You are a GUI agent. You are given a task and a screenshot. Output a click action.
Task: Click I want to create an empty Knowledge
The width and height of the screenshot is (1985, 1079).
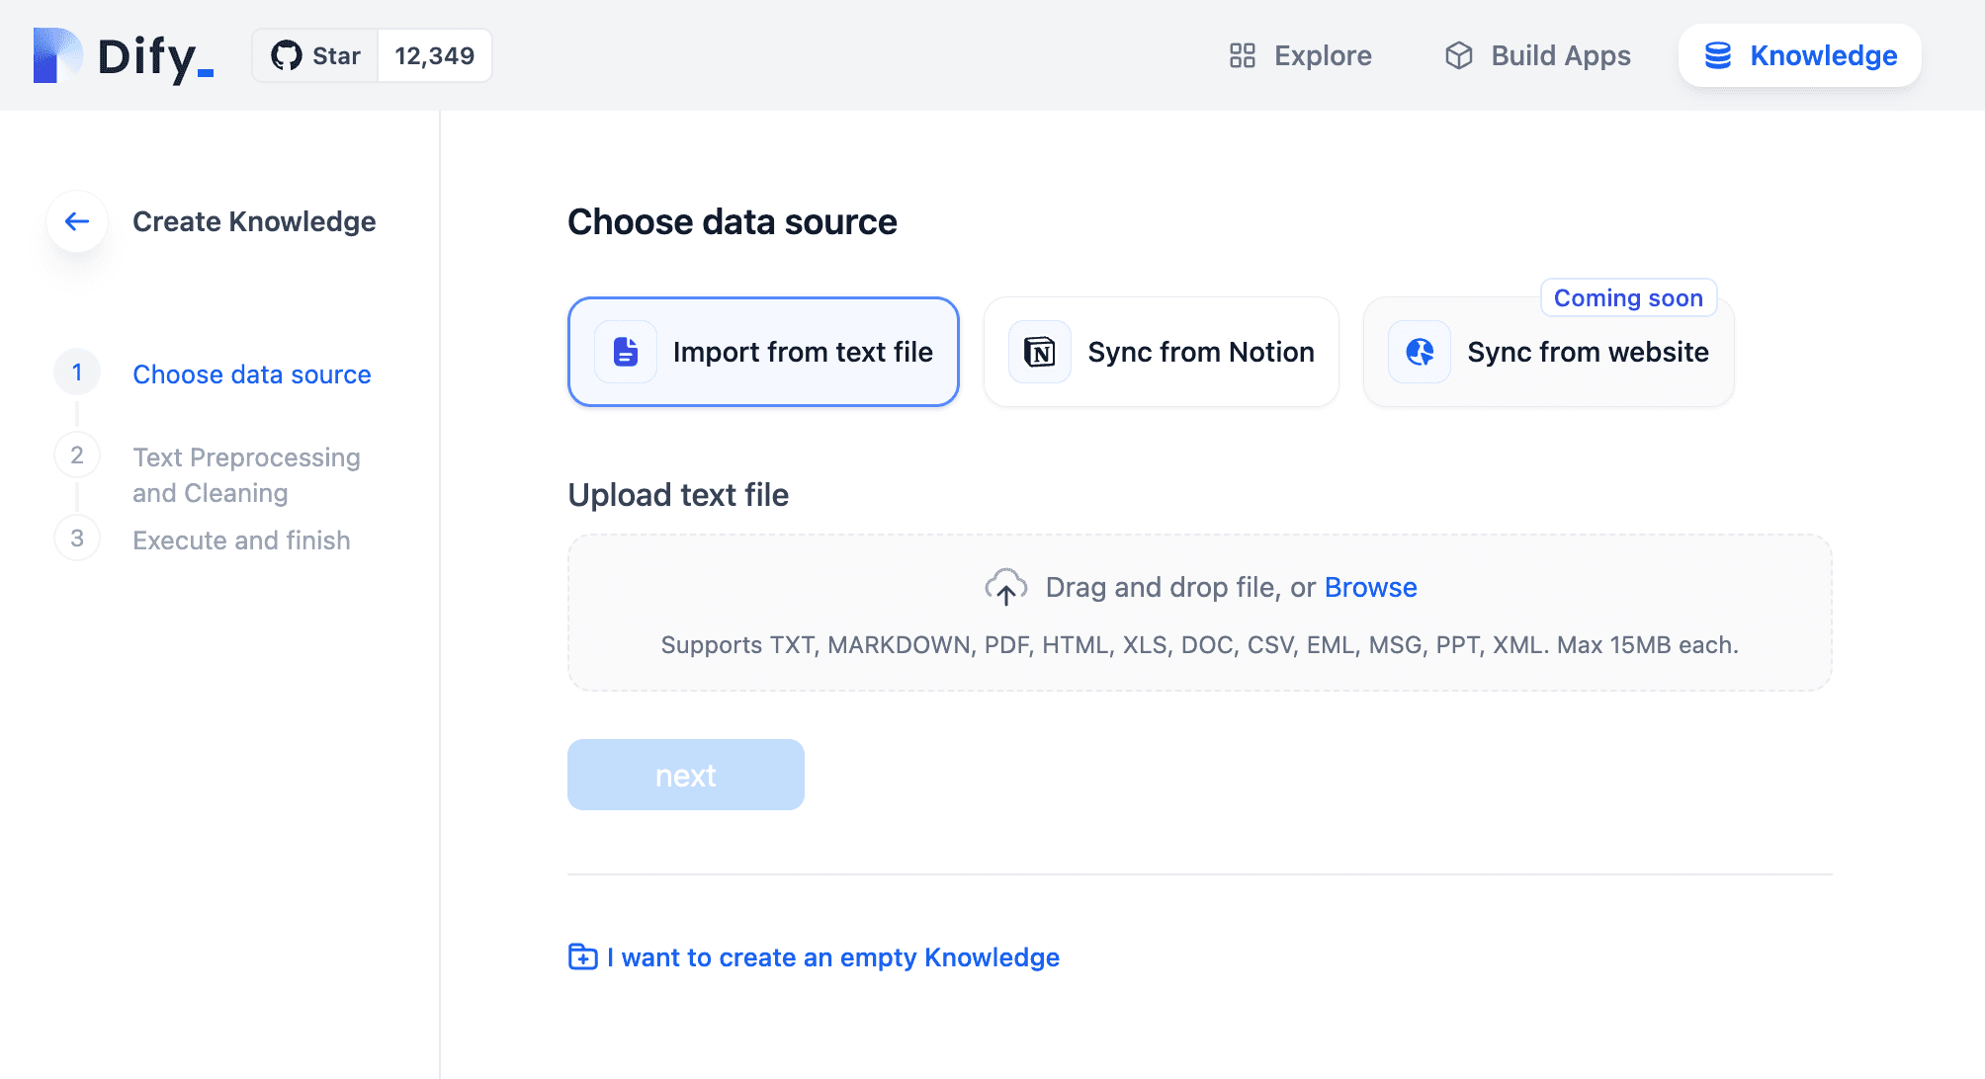[x=832, y=956]
